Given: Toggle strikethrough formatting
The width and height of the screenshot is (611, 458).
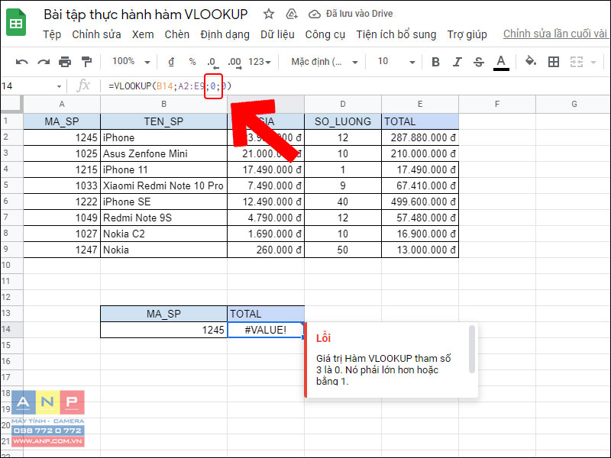Looking at the screenshot, I should (x=479, y=62).
